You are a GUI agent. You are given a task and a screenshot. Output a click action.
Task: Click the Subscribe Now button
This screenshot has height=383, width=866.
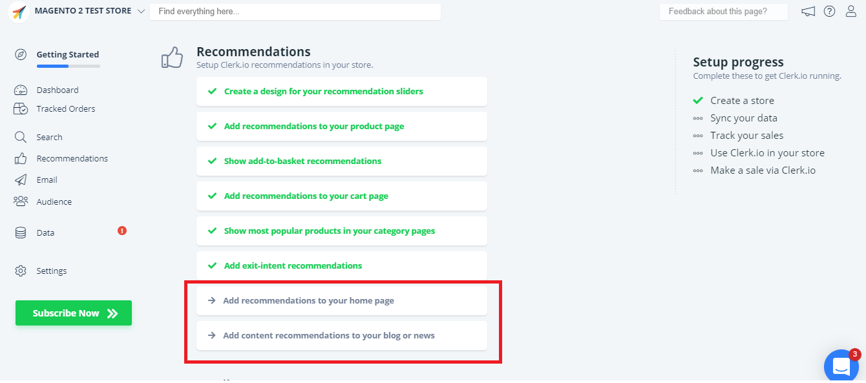tap(74, 313)
